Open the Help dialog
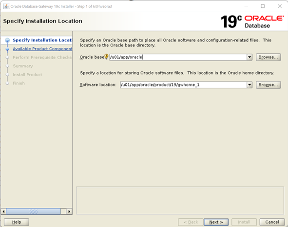288x227 pixels. [17, 222]
